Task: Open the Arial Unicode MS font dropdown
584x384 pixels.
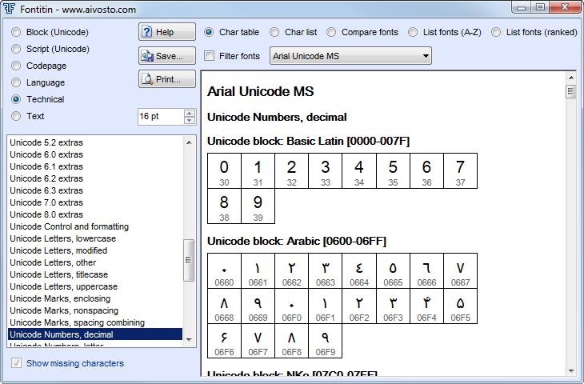Action: click(x=350, y=56)
